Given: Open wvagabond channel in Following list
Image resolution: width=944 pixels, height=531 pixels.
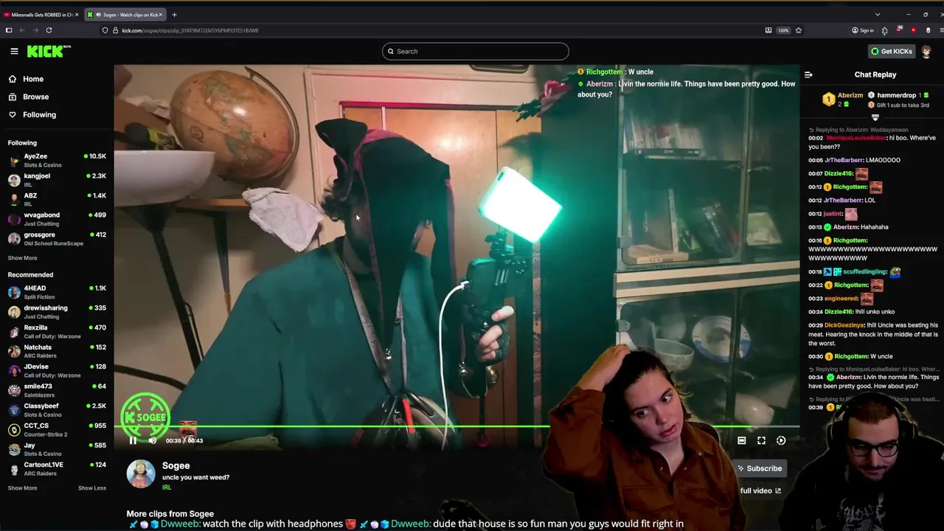Looking at the screenshot, I should [57, 218].
